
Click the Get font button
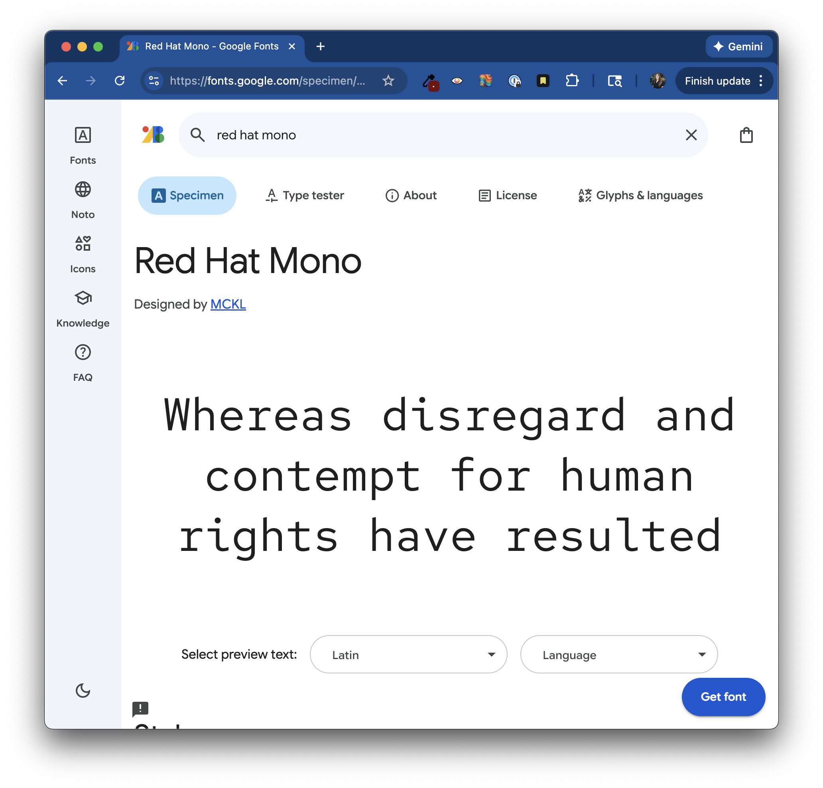(x=723, y=697)
